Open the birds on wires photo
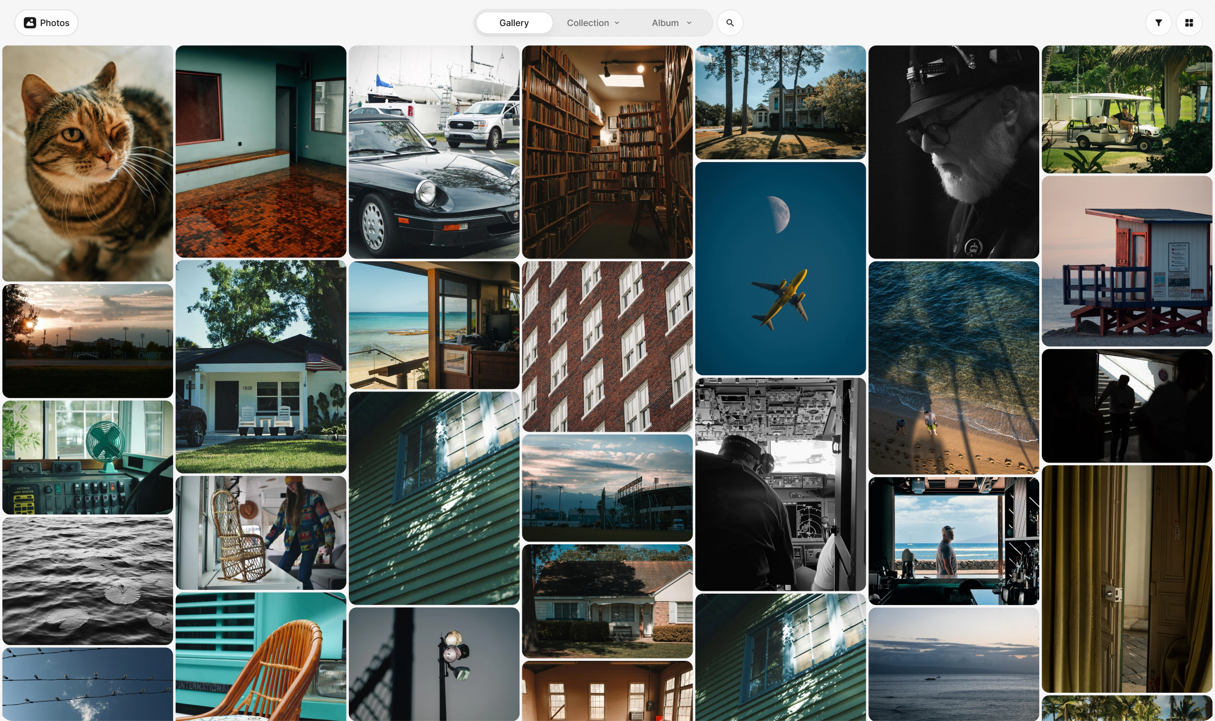This screenshot has height=721, width=1215. (x=88, y=684)
